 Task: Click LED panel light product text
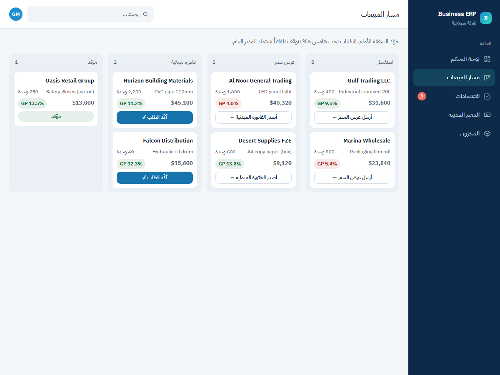pos(275,92)
